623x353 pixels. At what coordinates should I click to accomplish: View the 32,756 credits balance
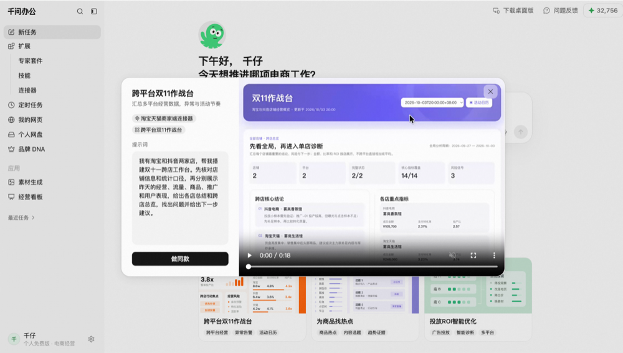click(602, 11)
